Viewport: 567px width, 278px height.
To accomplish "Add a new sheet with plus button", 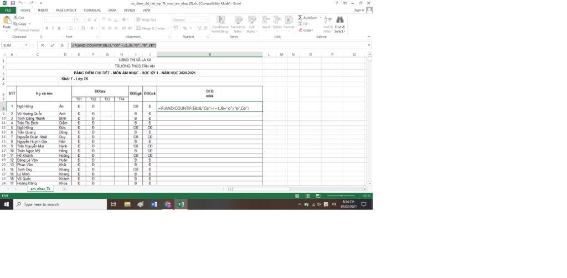I will coord(64,189).
